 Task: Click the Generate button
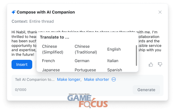point(146,90)
